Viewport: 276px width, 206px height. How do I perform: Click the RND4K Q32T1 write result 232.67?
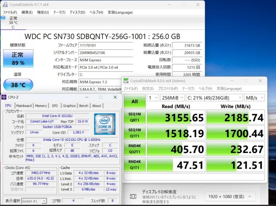click(235, 149)
